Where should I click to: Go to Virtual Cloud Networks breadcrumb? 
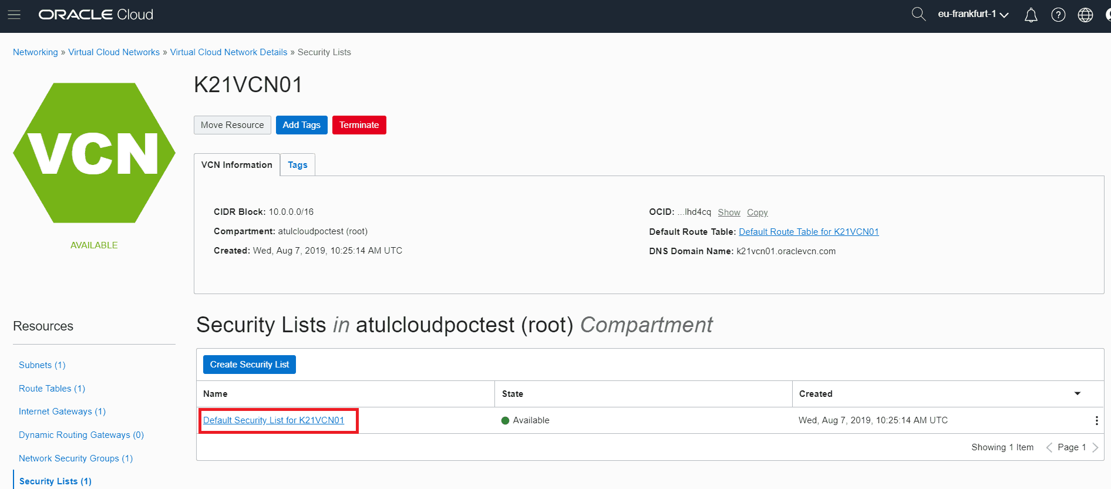click(114, 52)
